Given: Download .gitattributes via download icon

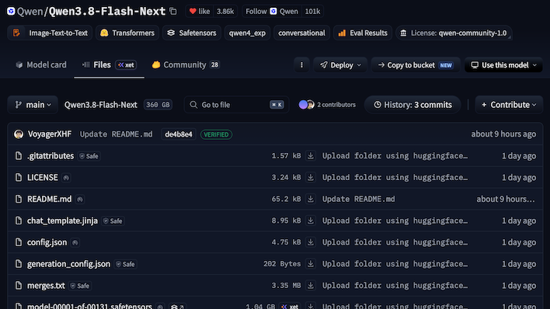Looking at the screenshot, I should pyautogui.click(x=311, y=155).
